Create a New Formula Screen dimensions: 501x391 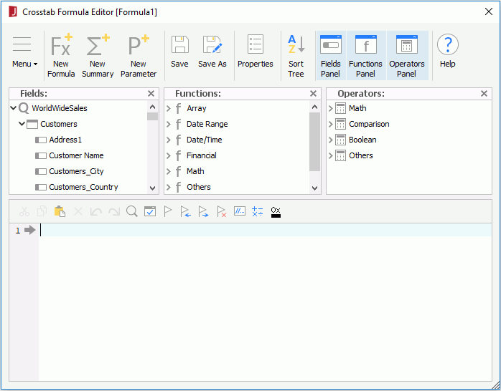(61, 56)
